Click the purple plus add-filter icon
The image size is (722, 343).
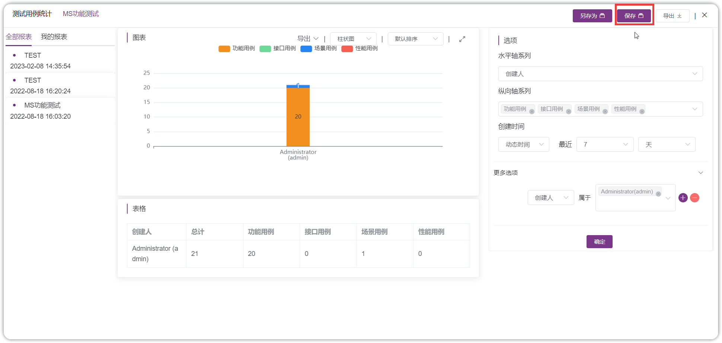click(x=683, y=198)
